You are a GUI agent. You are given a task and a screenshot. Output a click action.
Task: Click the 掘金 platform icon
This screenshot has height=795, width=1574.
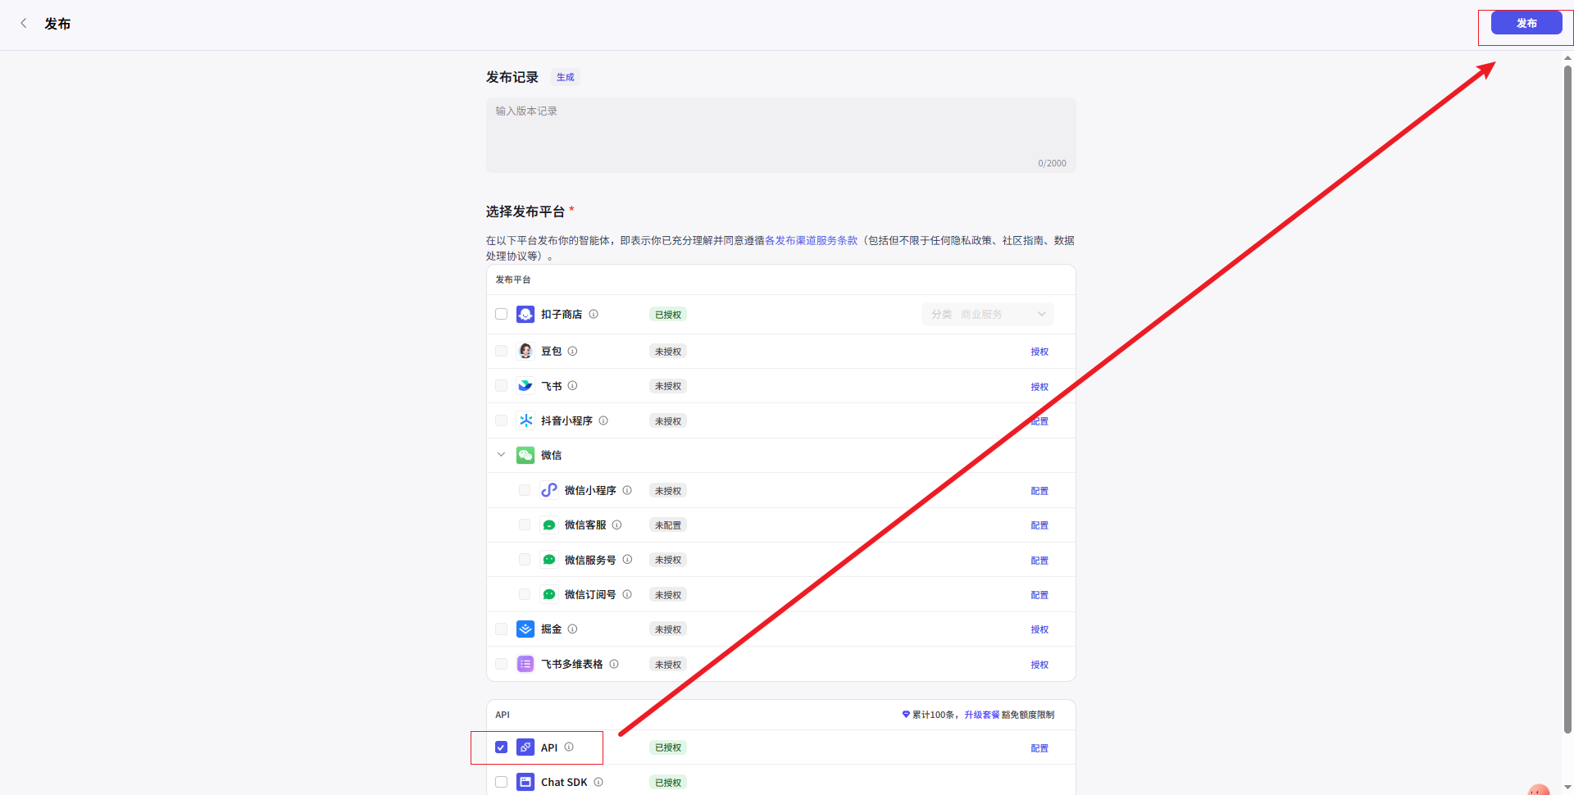(525, 629)
